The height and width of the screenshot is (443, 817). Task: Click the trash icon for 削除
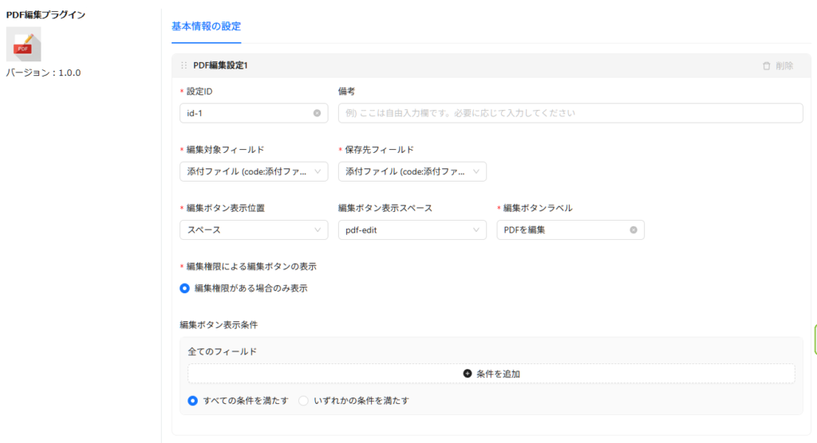click(767, 65)
